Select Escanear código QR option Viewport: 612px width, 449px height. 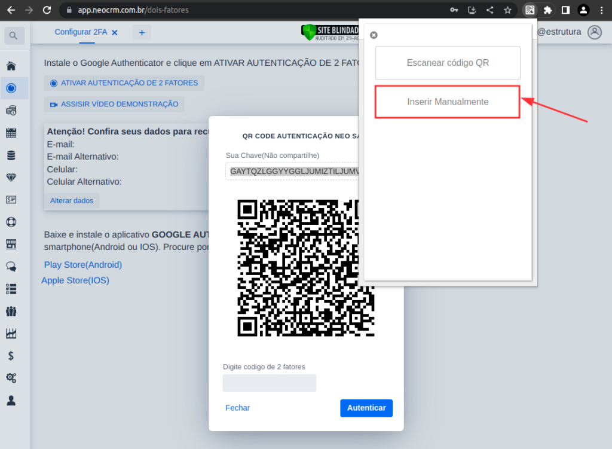pos(448,63)
